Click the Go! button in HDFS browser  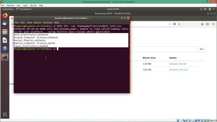click(x=202, y=49)
